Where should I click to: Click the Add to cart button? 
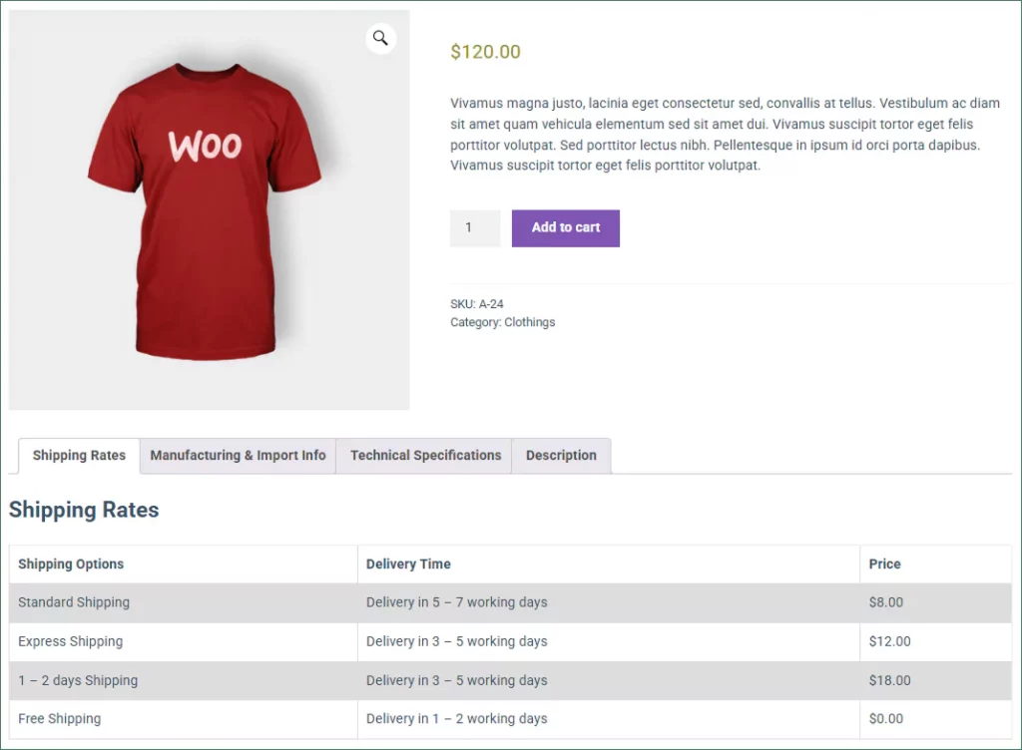565,227
